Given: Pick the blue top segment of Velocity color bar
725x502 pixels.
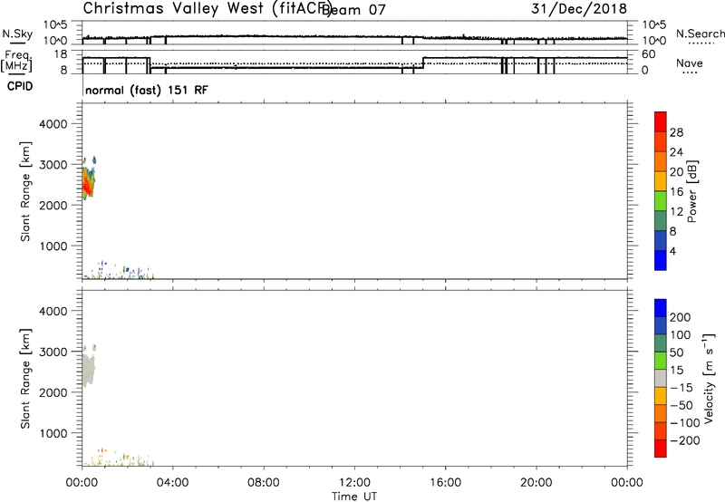Looking at the screenshot, I should pyautogui.click(x=661, y=308).
